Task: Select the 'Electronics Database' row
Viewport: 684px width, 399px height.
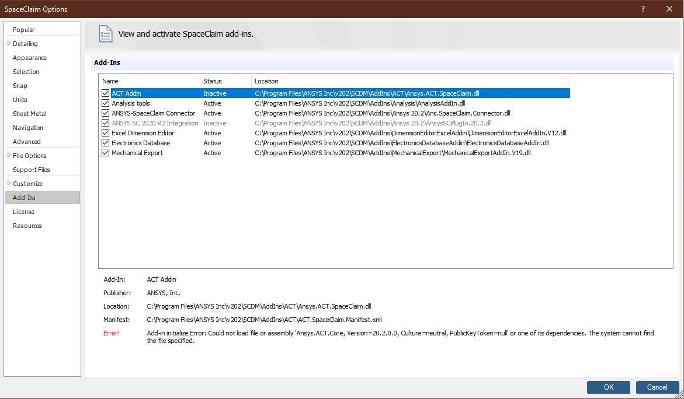Action: 335,143
